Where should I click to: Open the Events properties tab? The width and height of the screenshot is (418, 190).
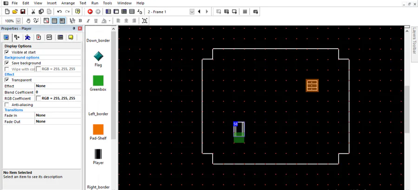click(x=60, y=37)
